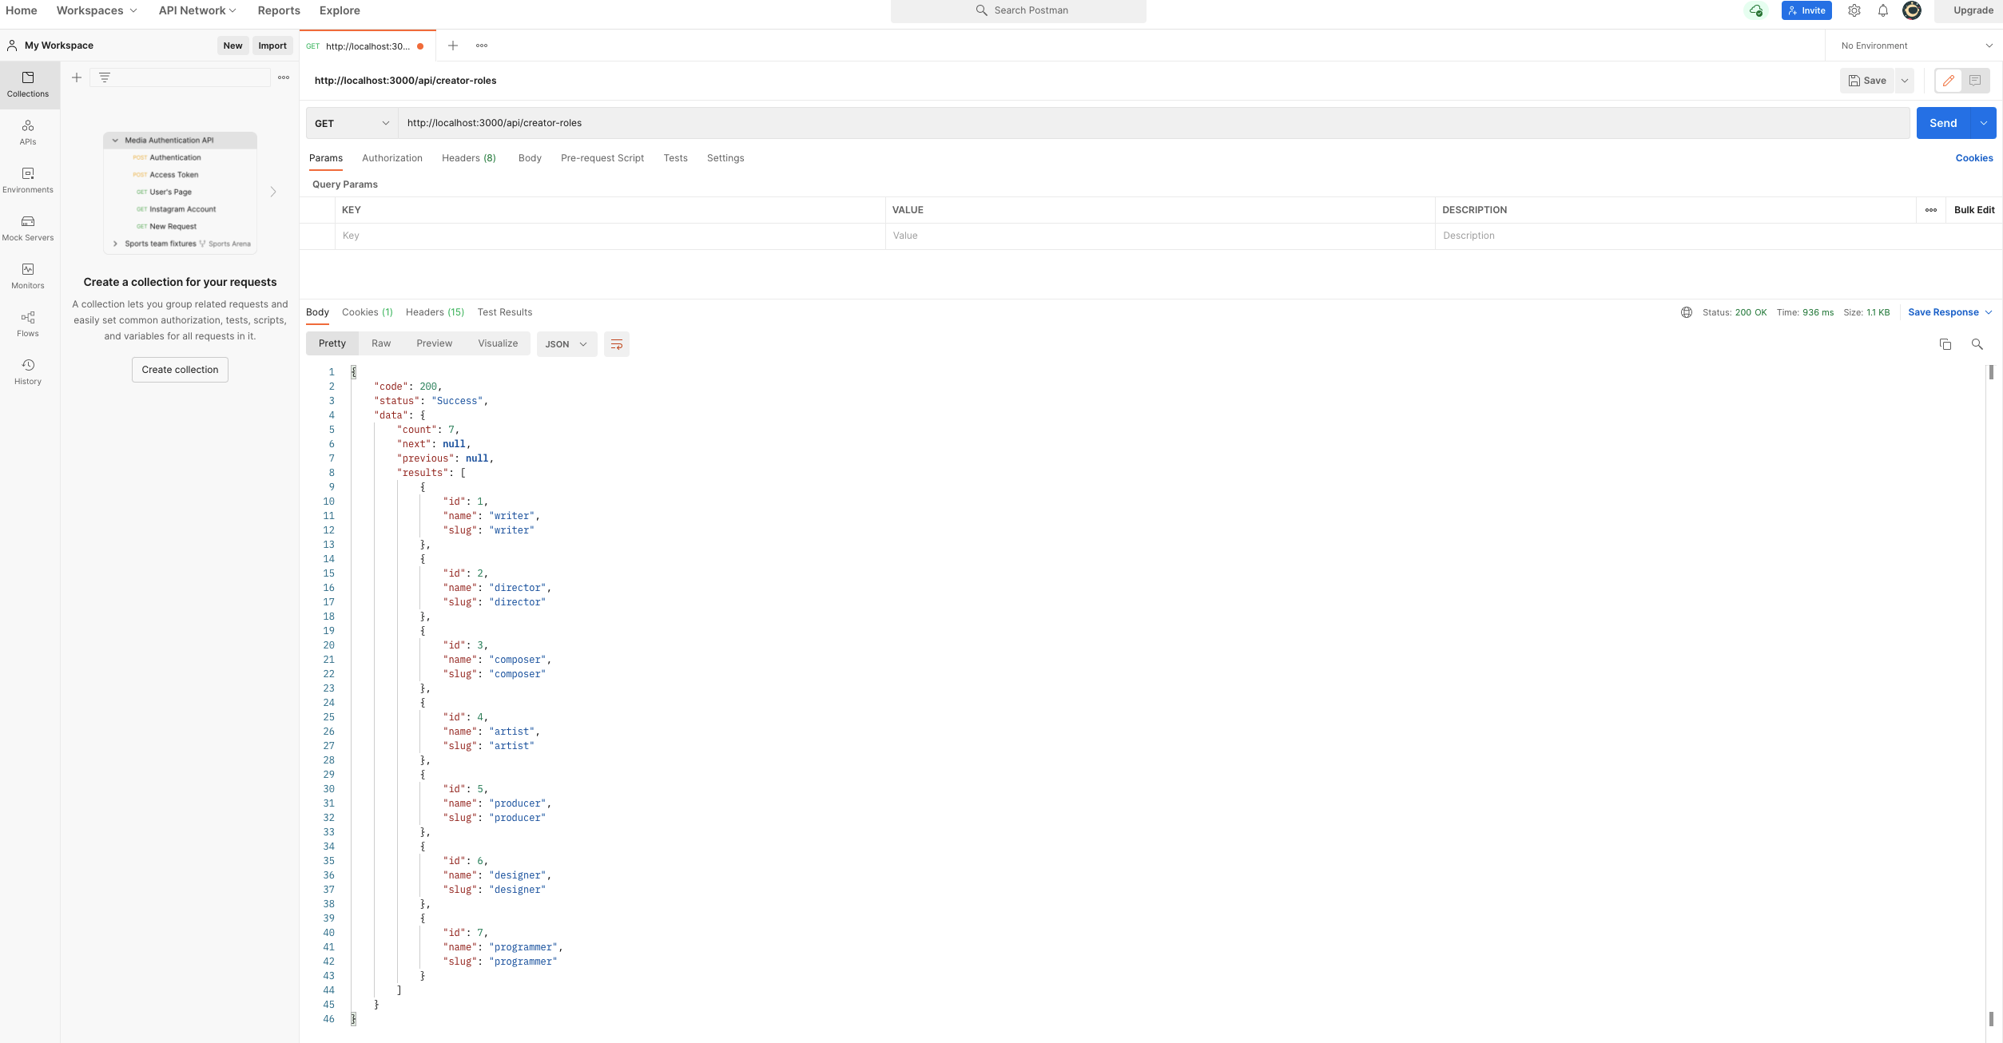The width and height of the screenshot is (2003, 1043).
Task: Open the Cookies link
Action: point(1974,158)
